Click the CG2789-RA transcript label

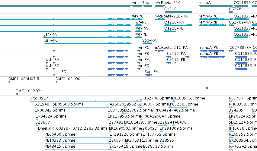(240, 22)
